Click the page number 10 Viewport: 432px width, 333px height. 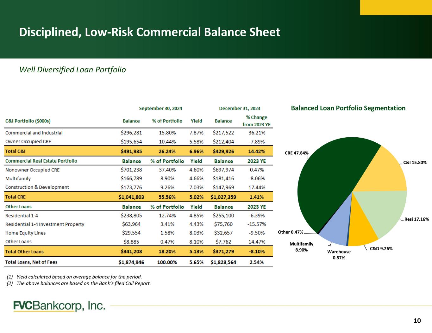coord(417,321)
